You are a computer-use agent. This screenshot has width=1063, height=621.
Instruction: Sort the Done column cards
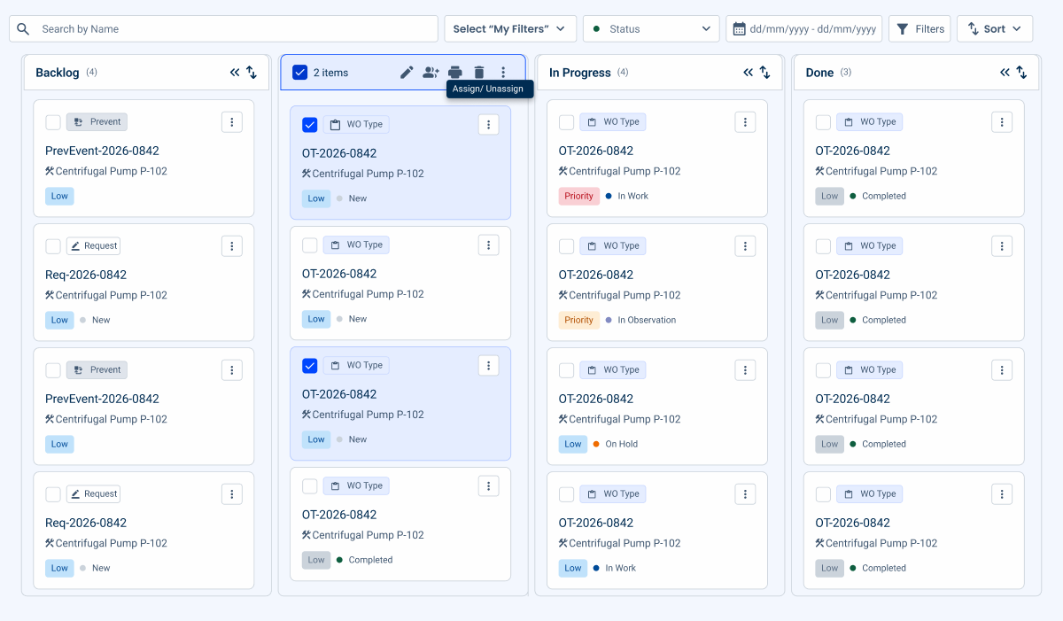1022,73
